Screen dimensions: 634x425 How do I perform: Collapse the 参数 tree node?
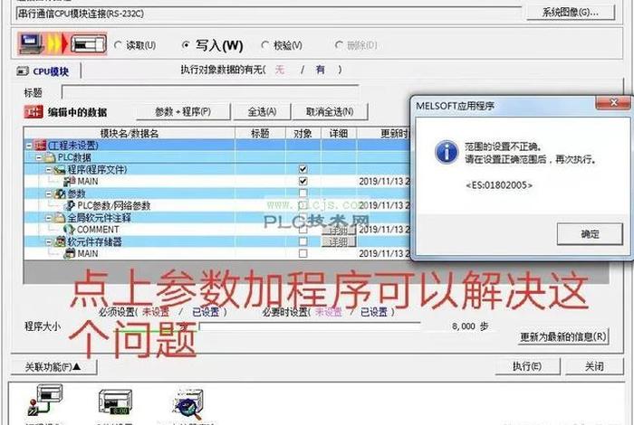click(x=49, y=194)
